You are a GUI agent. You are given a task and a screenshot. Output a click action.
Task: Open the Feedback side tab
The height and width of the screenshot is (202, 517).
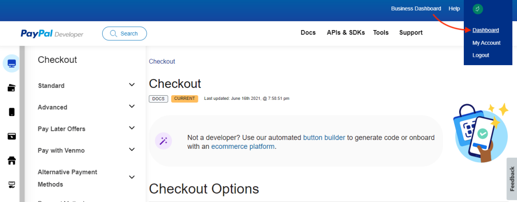tap(512, 179)
